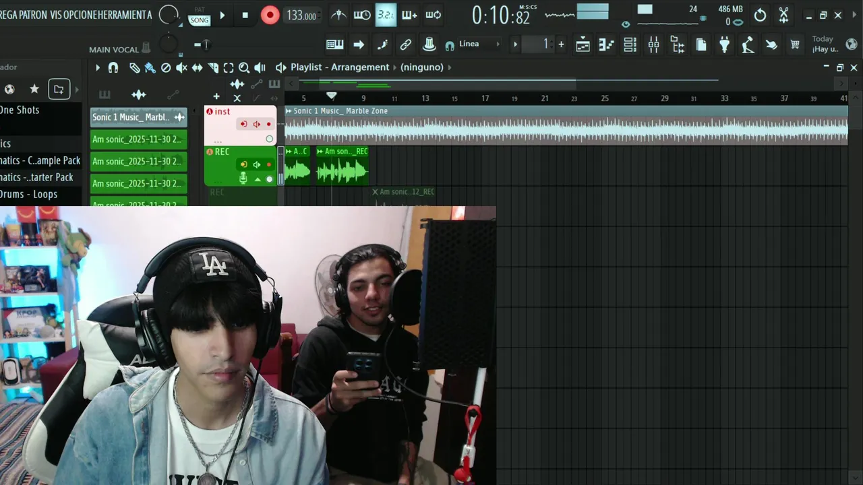Toggle playlist snap magnet icon
The image size is (863, 485).
click(x=113, y=67)
